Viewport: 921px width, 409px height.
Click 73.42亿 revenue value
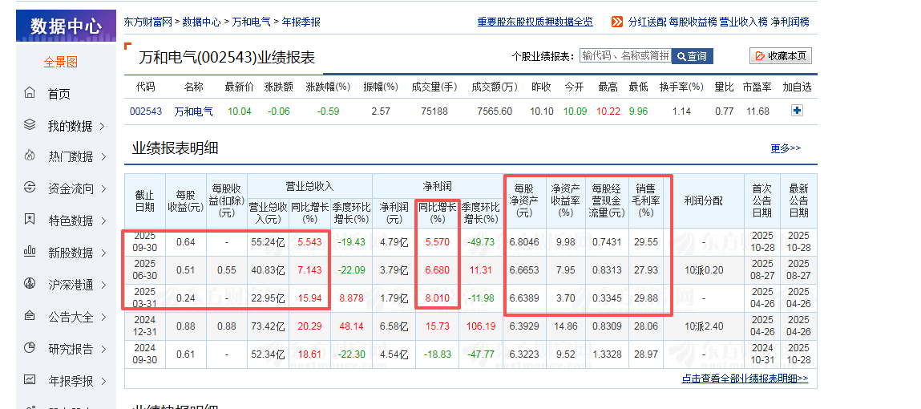click(x=268, y=326)
